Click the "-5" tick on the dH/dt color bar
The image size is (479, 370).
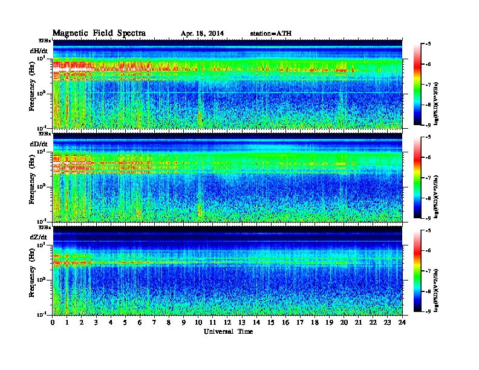(x=428, y=44)
